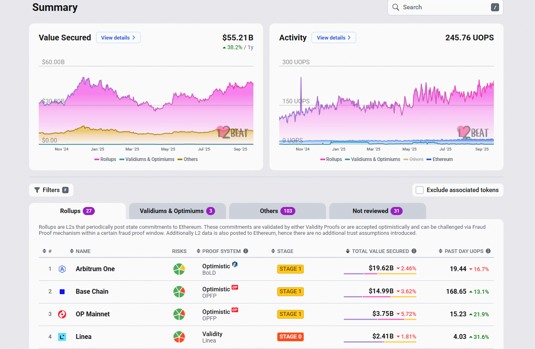Image resolution: width=535 pixels, height=349 pixels.
Task: Sort the table by TOTAL VALUE SECURED
Action: [377, 251]
